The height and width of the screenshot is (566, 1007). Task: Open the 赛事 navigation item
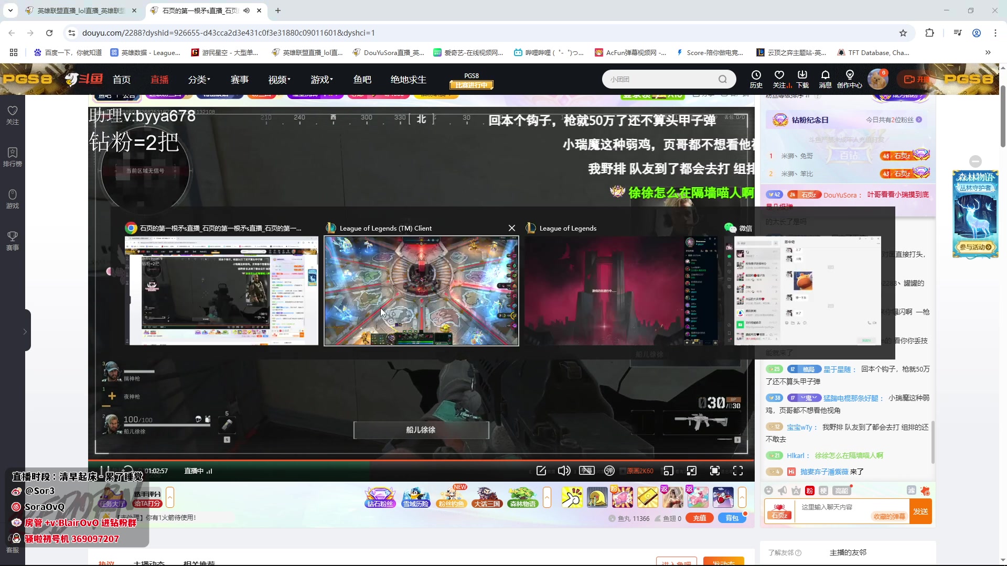(x=240, y=80)
